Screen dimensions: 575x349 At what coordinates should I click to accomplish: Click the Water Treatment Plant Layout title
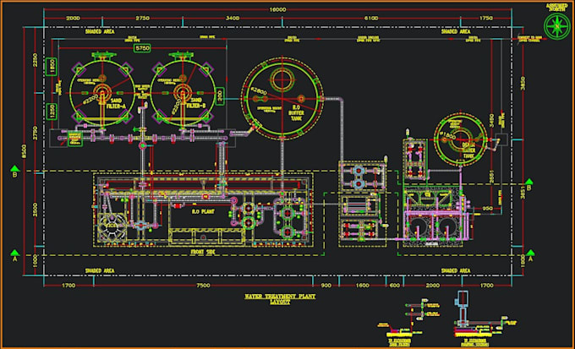[280, 299]
